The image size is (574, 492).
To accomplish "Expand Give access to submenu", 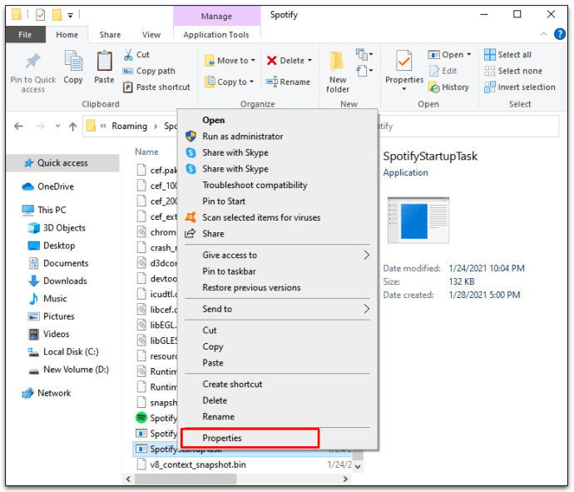I will 366,255.
